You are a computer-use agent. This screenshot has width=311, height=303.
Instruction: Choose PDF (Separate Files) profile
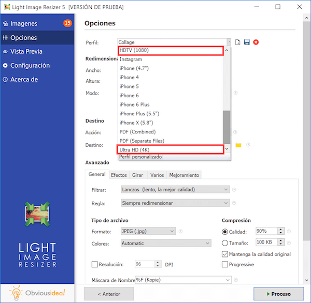[x=171, y=141]
